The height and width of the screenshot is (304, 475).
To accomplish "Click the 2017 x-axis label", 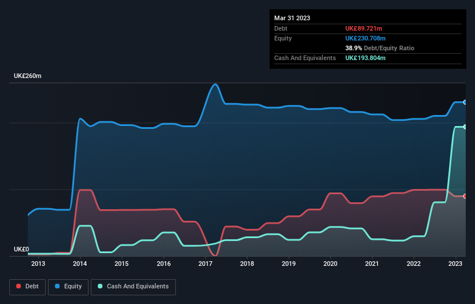I will click(x=205, y=264).
